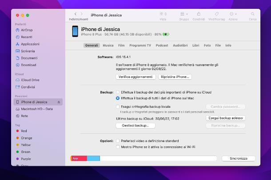
Task: Click Gestisci backup button
Action: (x=135, y=125)
